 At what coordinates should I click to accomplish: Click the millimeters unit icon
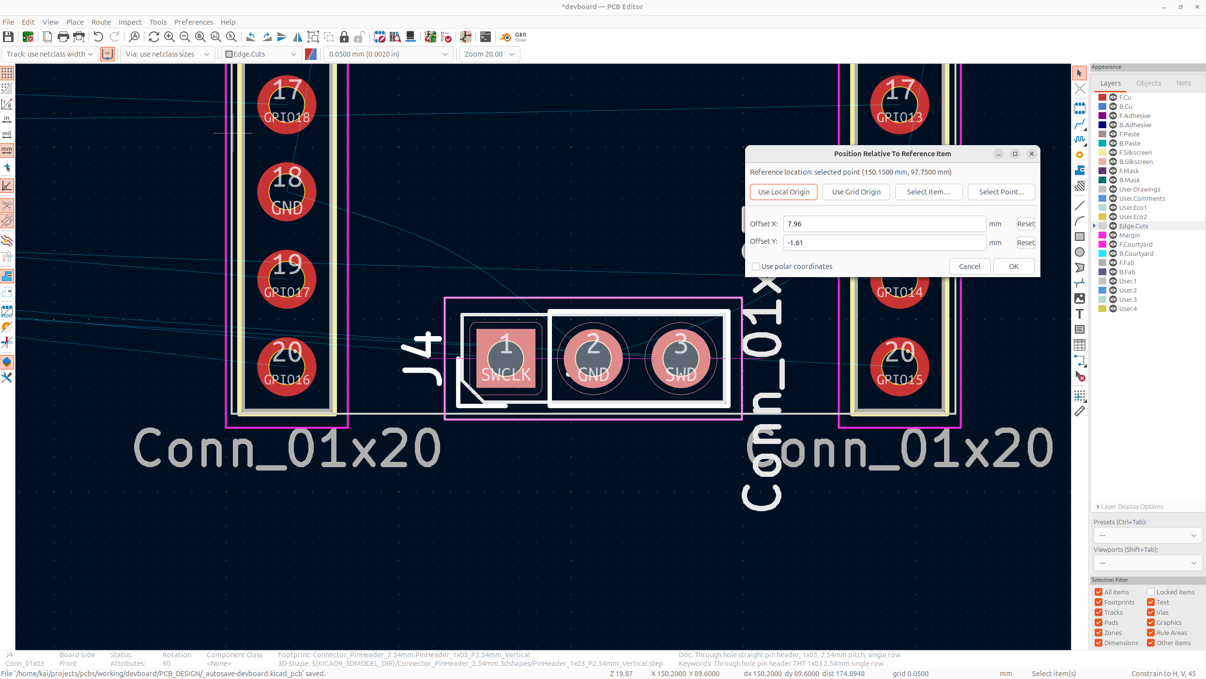7,150
